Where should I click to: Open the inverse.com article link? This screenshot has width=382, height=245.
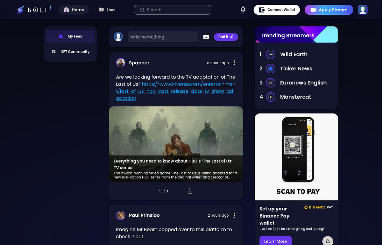175,91
